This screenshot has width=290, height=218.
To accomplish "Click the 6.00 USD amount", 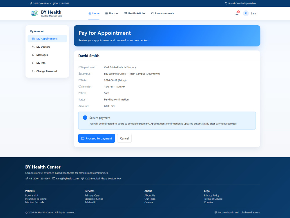I will click(x=109, y=106).
